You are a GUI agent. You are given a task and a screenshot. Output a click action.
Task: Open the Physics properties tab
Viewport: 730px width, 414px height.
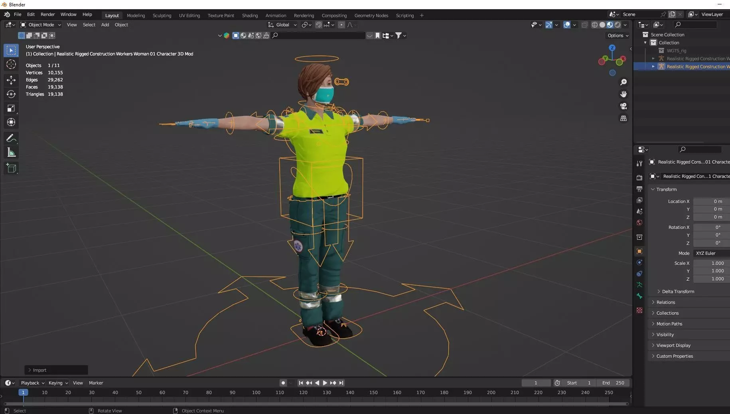(x=639, y=262)
